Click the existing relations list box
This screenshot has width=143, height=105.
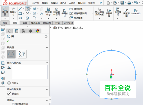point(30,72)
